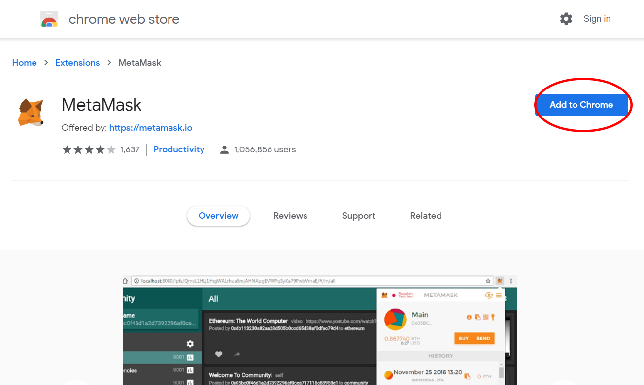Open the Extensions breadcrumb link

click(x=77, y=63)
